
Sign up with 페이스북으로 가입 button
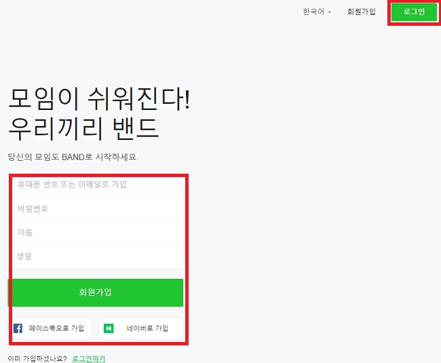tap(52, 328)
